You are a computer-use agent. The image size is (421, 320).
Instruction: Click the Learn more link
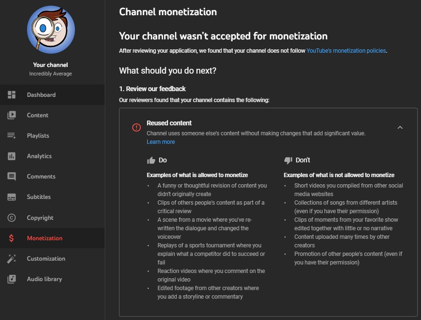pos(161,141)
